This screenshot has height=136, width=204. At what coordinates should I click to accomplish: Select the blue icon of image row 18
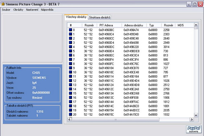pos(70,106)
